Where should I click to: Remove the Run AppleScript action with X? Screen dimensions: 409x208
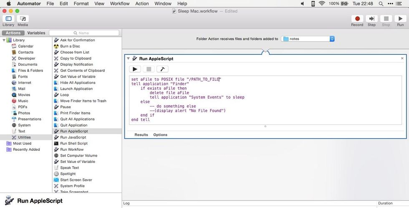click(402, 58)
